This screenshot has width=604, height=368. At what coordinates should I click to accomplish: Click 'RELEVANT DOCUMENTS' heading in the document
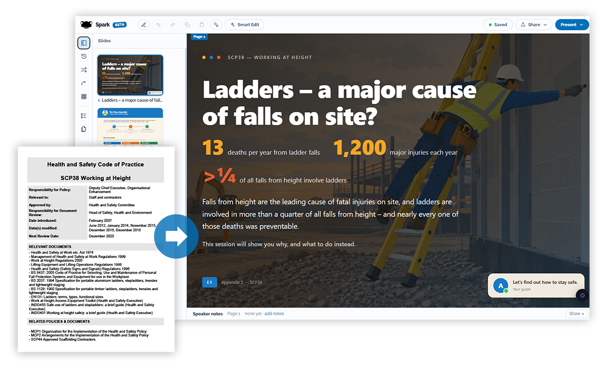[50, 247]
